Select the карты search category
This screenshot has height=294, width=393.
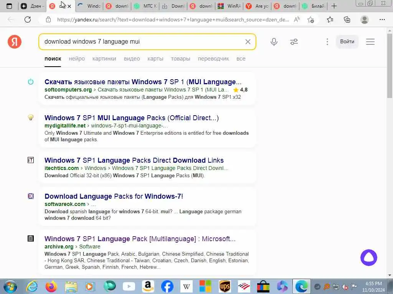155,59
